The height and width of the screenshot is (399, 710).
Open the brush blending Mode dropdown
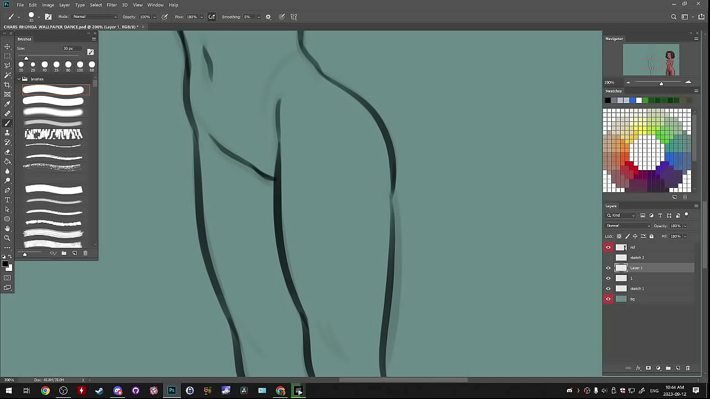coord(95,17)
